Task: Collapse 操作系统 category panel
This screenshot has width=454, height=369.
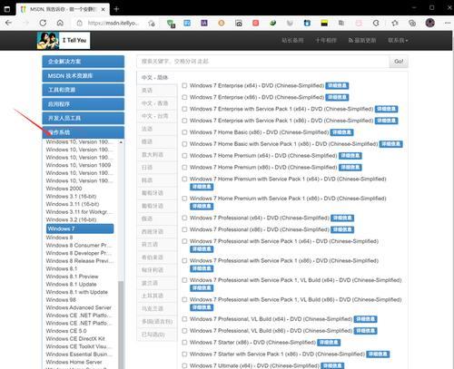Action: [x=84, y=132]
